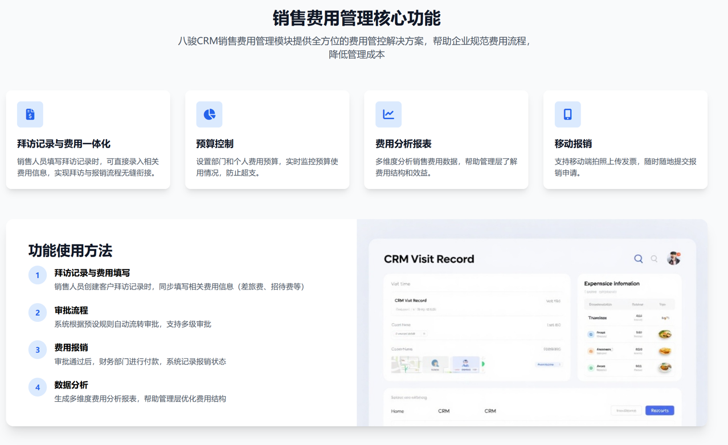728x445 pixels.
Task: Click the 费用分析报表 card heading
Action: click(x=403, y=144)
